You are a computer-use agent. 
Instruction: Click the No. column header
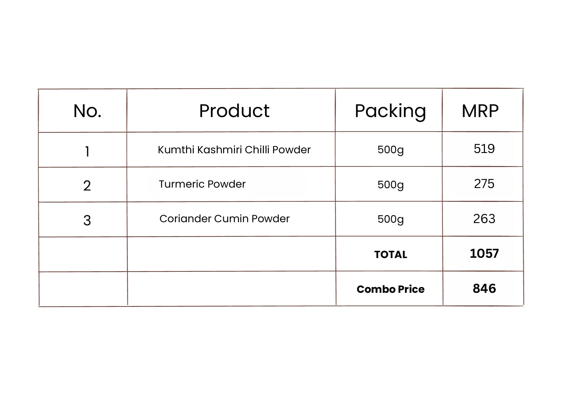point(87,111)
